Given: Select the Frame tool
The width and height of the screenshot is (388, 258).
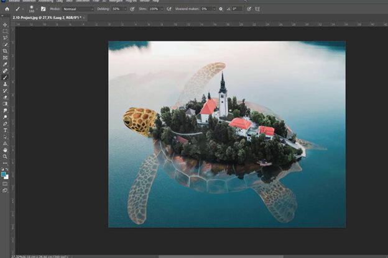Looking at the screenshot, I should 5,58.
